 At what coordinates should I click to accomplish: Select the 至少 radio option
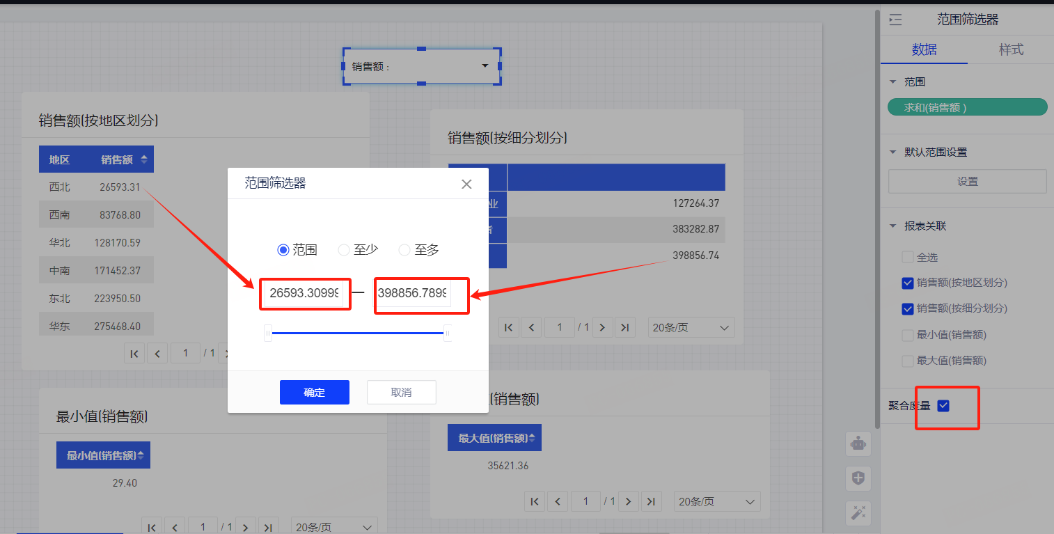tap(344, 250)
